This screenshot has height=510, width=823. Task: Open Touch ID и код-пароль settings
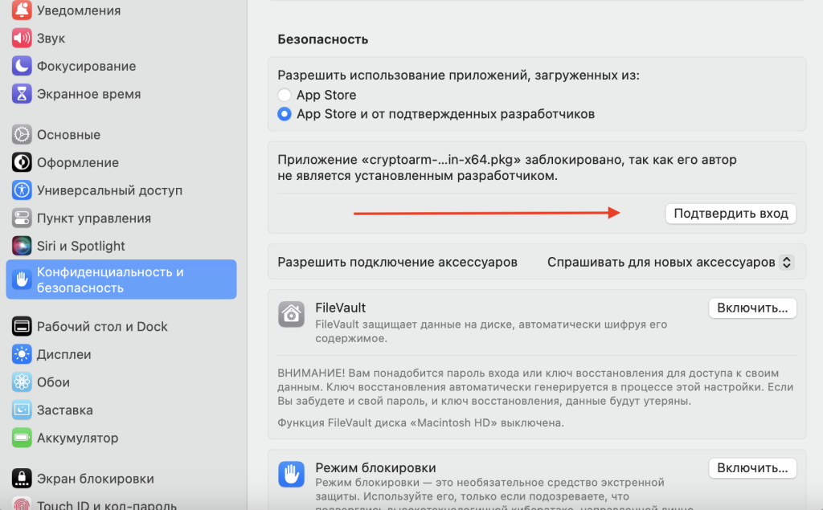point(121,504)
